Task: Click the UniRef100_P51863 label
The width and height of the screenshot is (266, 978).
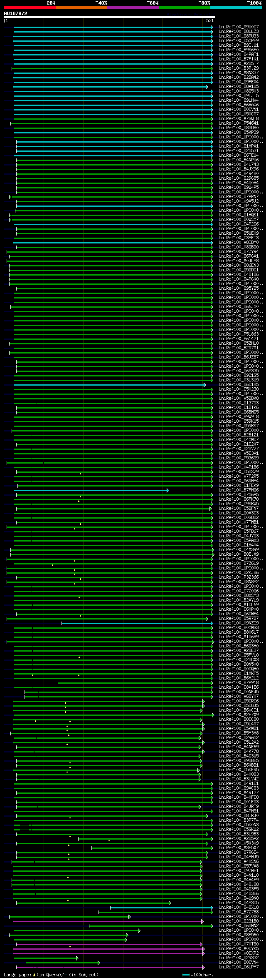Action: (x=239, y=334)
